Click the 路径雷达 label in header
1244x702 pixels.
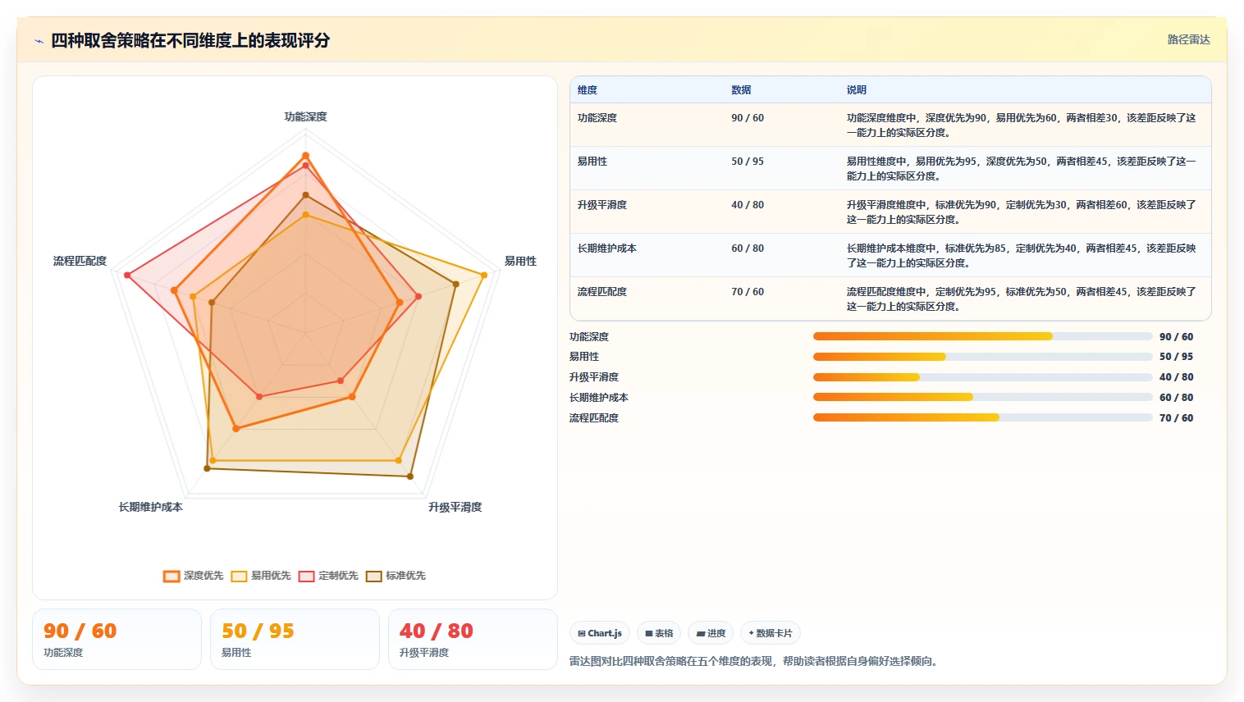[1188, 39]
